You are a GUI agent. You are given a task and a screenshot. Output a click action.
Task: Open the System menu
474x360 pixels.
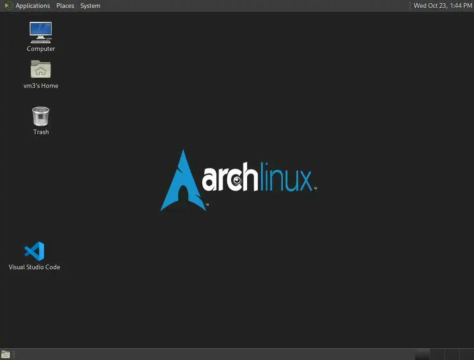coord(90,6)
